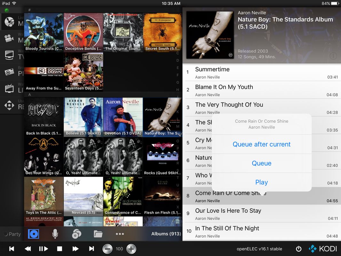Open the Files folder view
Screen dimensions: 341x256
click(x=98, y=234)
